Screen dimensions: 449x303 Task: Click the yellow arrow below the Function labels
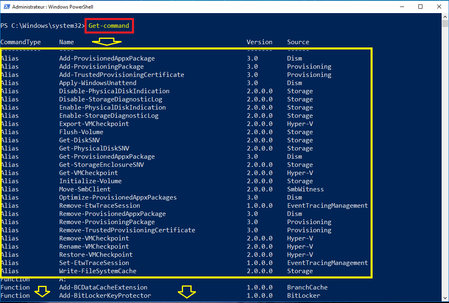tap(42, 292)
